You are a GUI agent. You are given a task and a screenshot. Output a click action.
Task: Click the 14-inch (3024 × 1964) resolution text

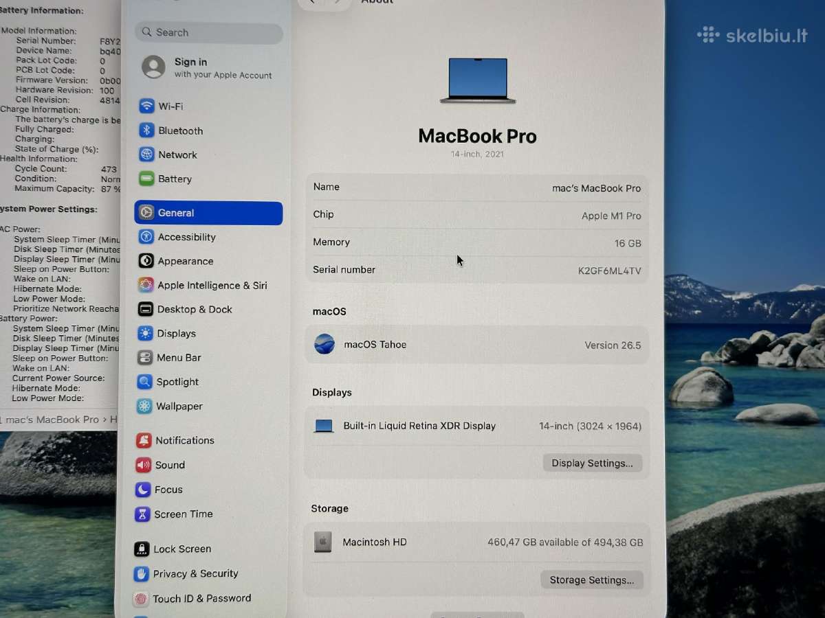[x=590, y=426]
